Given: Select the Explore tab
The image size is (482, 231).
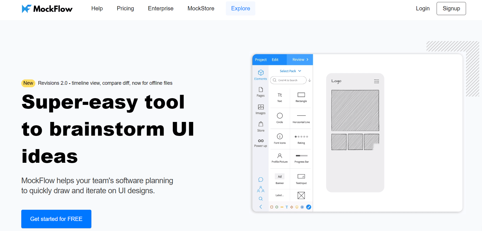Looking at the screenshot, I should [x=240, y=8].
